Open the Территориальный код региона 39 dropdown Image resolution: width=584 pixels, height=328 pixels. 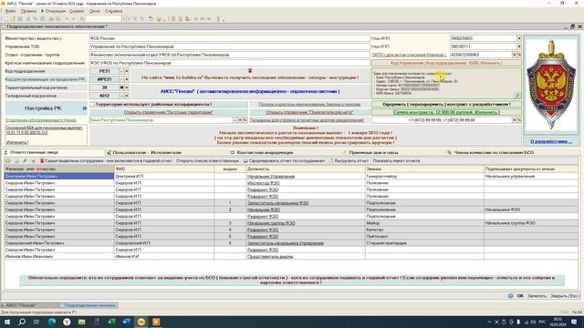click(x=127, y=87)
